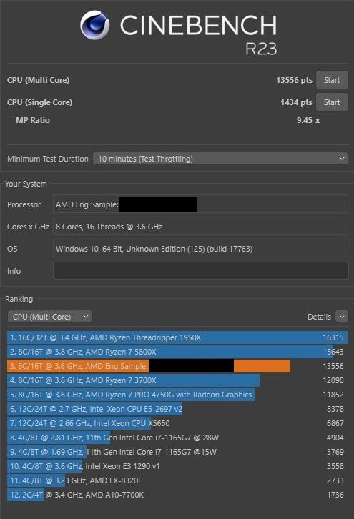Open the Minimum Test Duration dropdown

click(x=220, y=159)
